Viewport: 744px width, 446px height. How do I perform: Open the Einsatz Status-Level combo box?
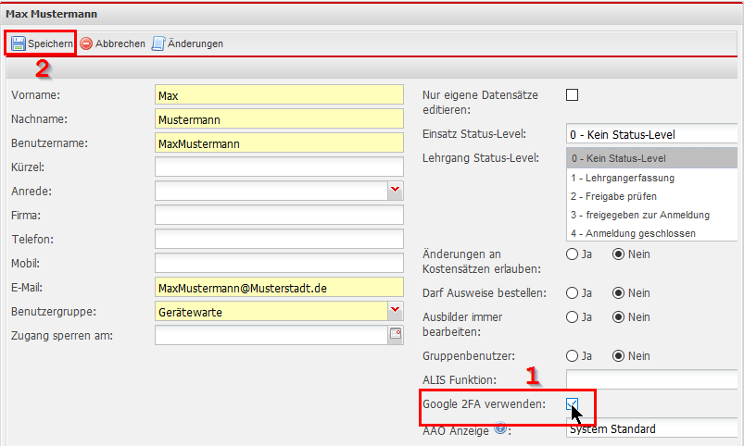(x=653, y=134)
